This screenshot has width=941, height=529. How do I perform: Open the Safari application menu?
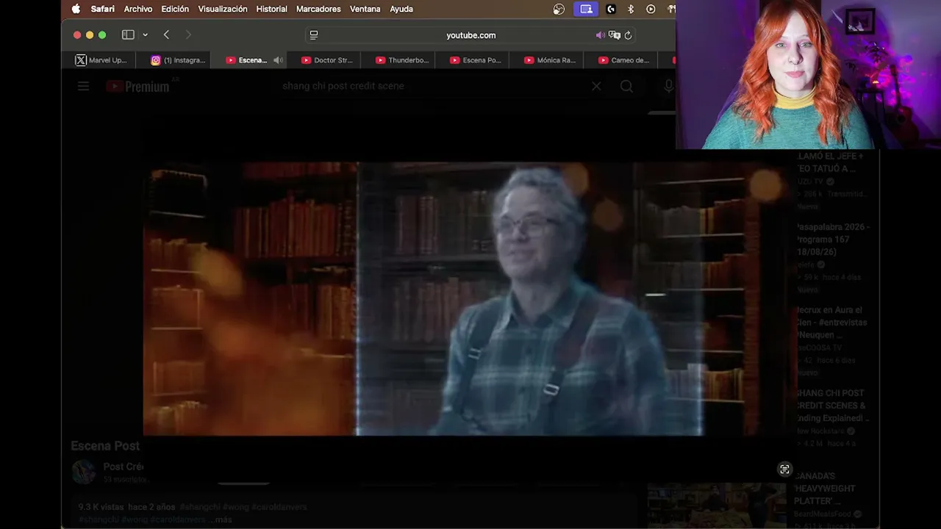click(102, 9)
